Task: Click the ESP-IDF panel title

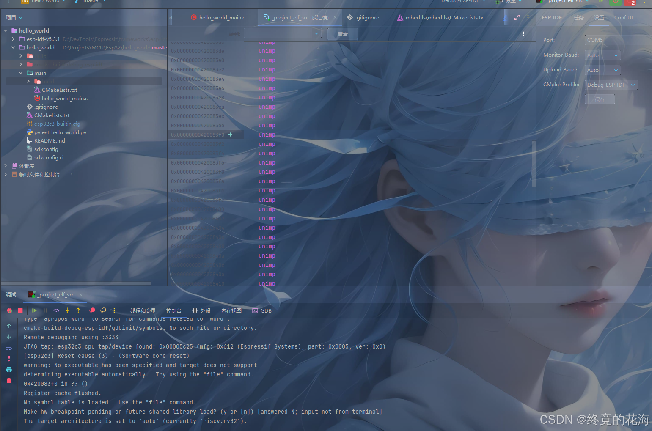Action: [x=552, y=18]
